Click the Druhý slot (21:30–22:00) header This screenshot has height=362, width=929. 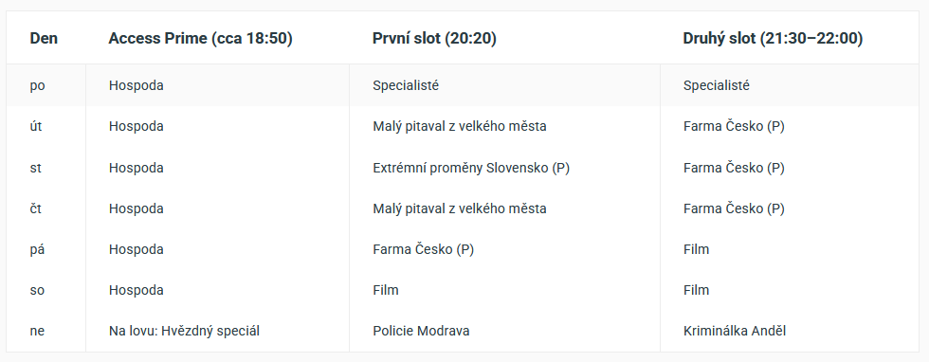773,39
